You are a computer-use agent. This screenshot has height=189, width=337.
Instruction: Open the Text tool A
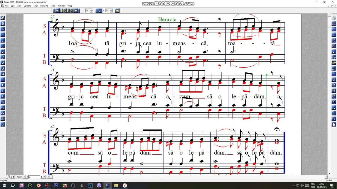click(334, 107)
